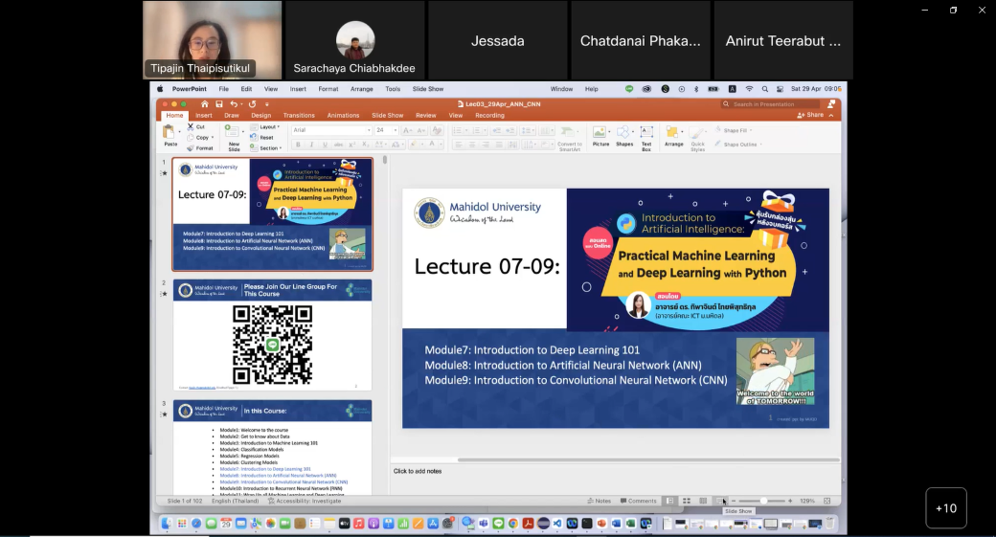Viewport: 996px width, 537px height.
Task: Toggle Normal view in status bar
Action: pos(670,501)
